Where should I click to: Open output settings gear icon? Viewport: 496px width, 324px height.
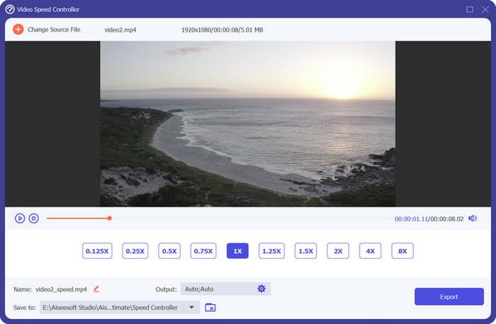pyautogui.click(x=261, y=289)
